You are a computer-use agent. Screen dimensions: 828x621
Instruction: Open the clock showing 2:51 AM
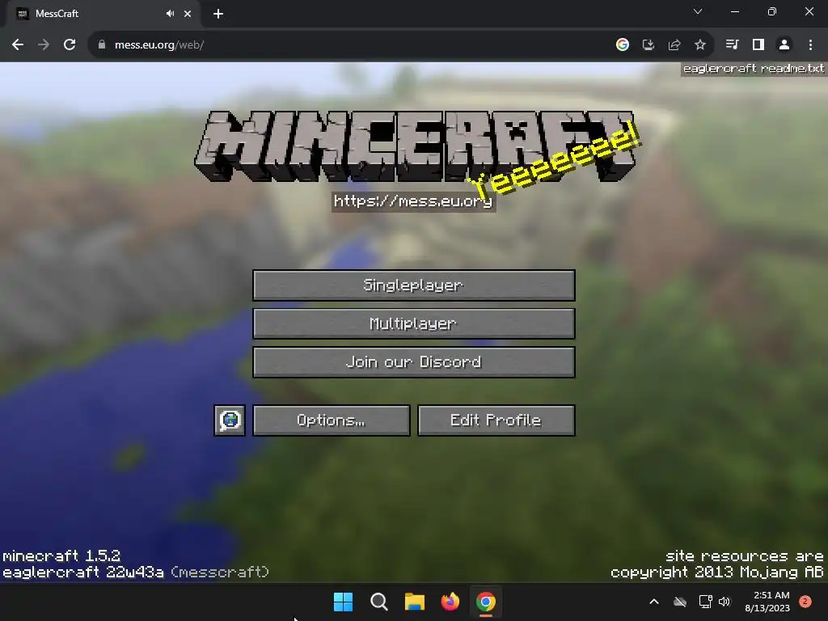pos(767,602)
